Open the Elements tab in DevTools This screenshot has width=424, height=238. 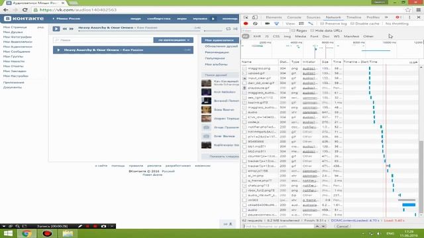coord(274,17)
